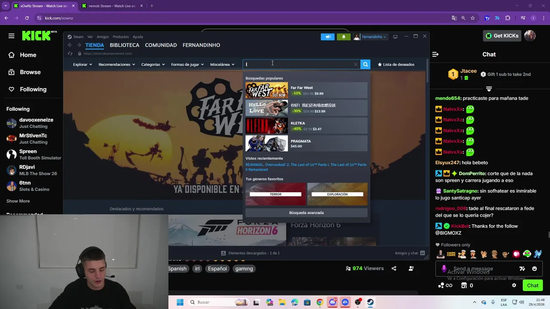Viewport: 550px width, 309px height.
Task: Clear the Steam search box with X
Action: coord(355,64)
